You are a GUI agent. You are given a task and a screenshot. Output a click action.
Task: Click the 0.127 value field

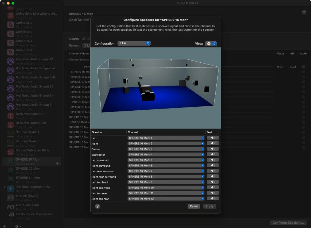pos(280,67)
